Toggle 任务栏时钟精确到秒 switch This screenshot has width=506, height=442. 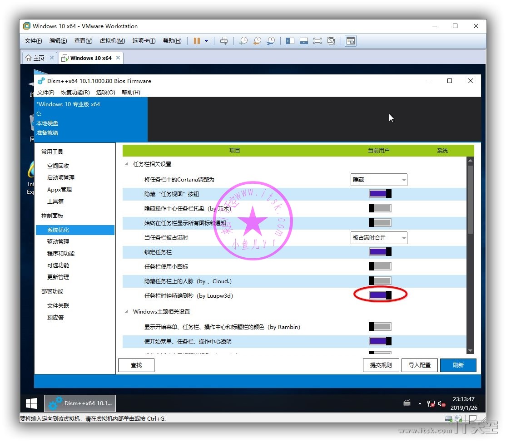pyautogui.click(x=380, y=295)
